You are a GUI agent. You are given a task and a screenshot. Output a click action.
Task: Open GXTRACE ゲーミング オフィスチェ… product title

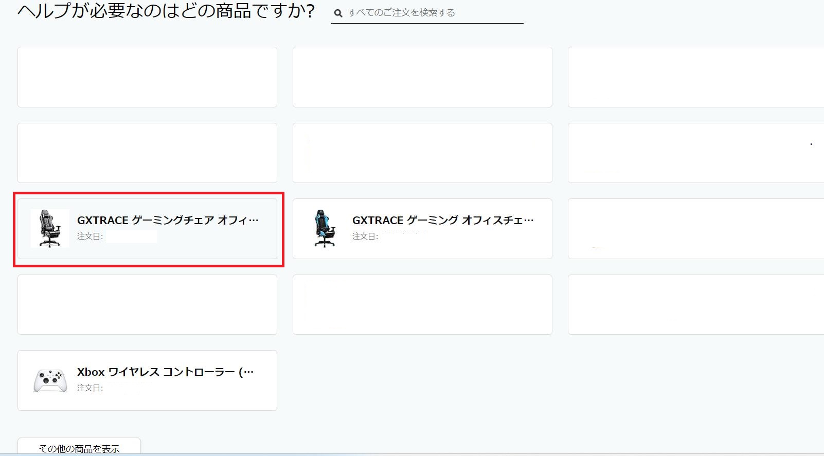click(442, 221)
